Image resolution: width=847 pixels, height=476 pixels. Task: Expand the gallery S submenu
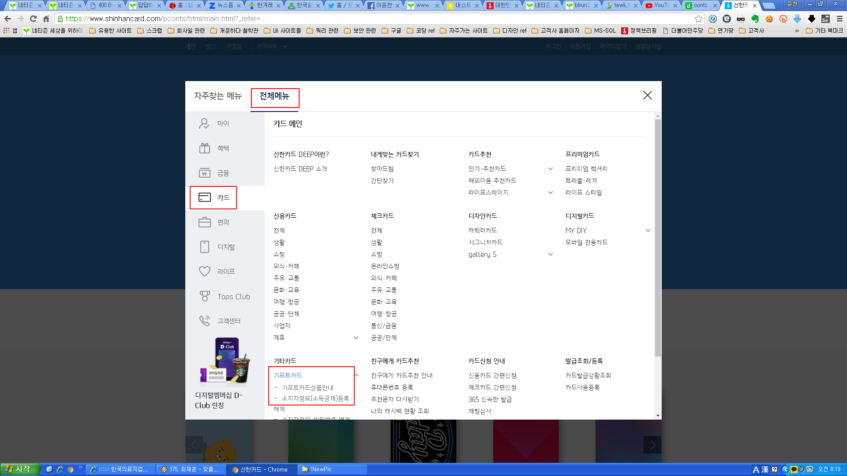tap(550, 254)
